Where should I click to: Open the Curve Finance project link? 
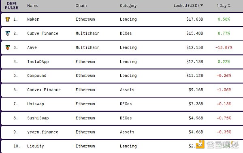coord(43,33)
